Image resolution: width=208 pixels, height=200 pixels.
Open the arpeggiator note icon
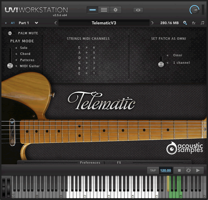click(202, 23)
